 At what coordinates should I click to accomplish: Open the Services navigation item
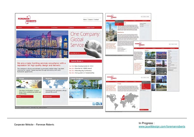click(x=54, y=28)
